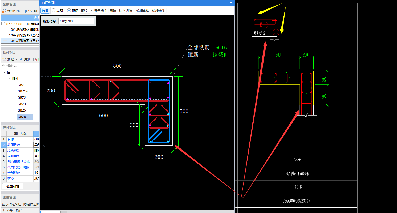Collapse the 柱 tree node
Image resolution: width=397 pixels, height=213 pixels.
[4, 72]
